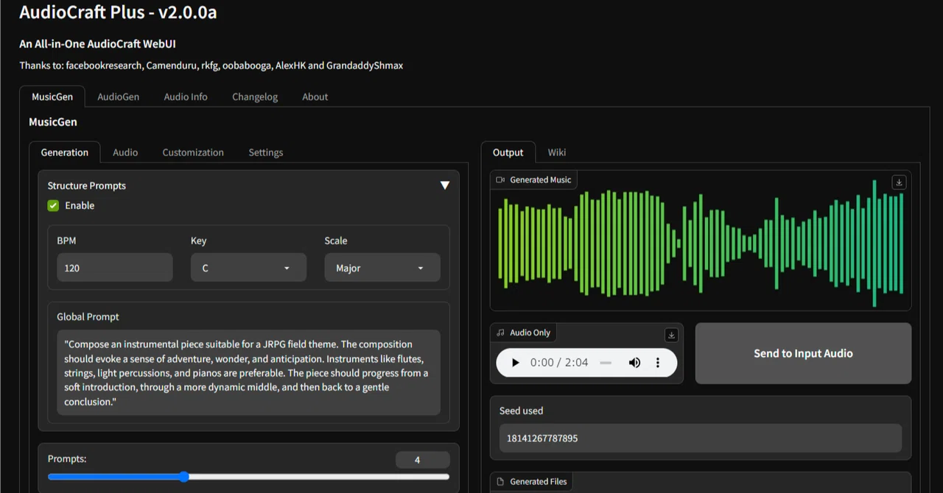
Task: Download the Audio Only file
Action: point(671,335)
